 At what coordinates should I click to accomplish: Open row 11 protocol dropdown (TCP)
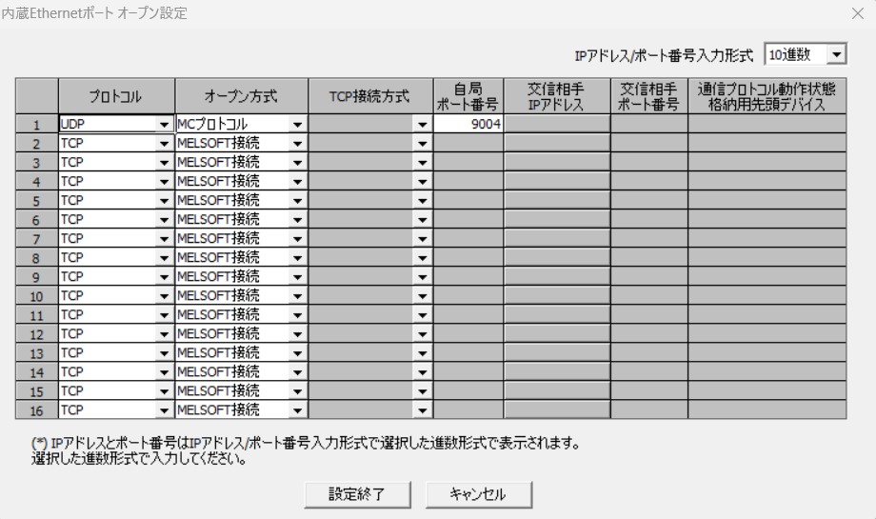tap(116, 314)
